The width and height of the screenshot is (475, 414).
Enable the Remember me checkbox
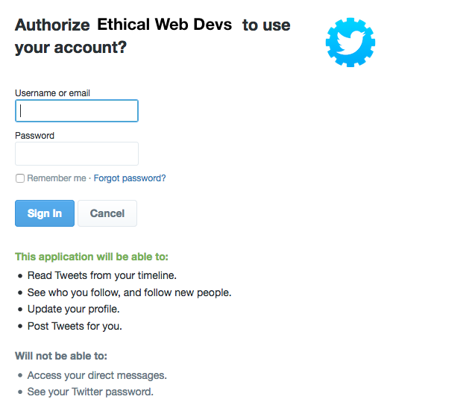20,178
